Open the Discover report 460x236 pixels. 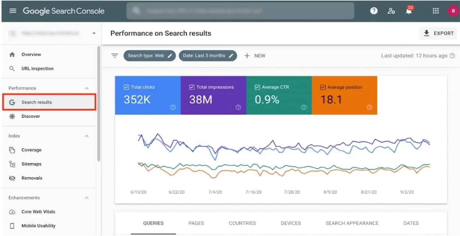point(31,116)
